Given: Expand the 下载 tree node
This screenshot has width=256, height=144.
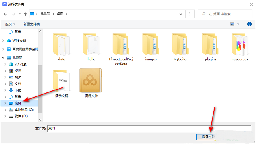Looking at the screenshot, I should pyautogui.click(x=5, y=90).
